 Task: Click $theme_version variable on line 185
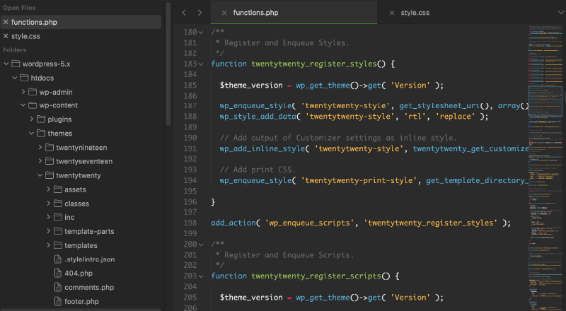[x=251, y=86]
